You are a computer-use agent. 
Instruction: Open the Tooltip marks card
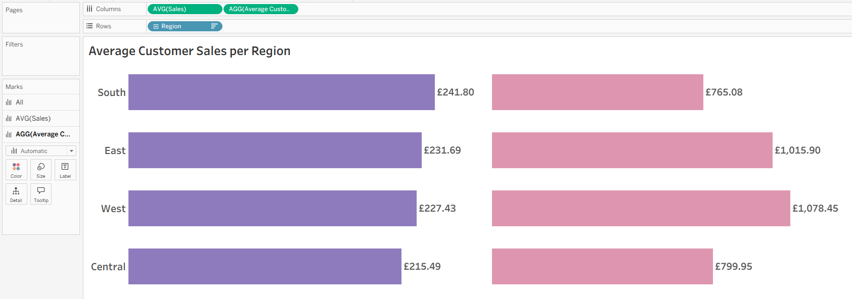tap(41, 194)
